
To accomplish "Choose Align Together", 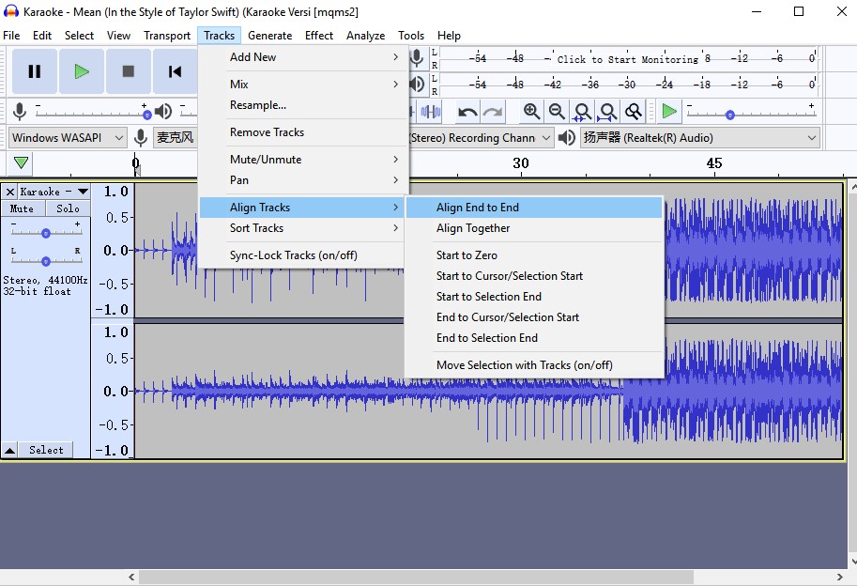I will tap(534, 228).
